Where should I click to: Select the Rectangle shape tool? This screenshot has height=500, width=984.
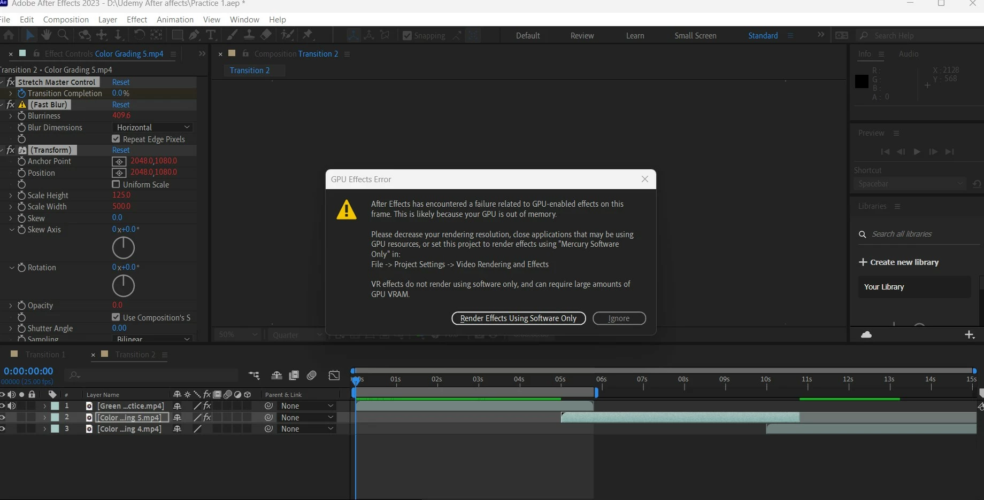pos(177,35)
